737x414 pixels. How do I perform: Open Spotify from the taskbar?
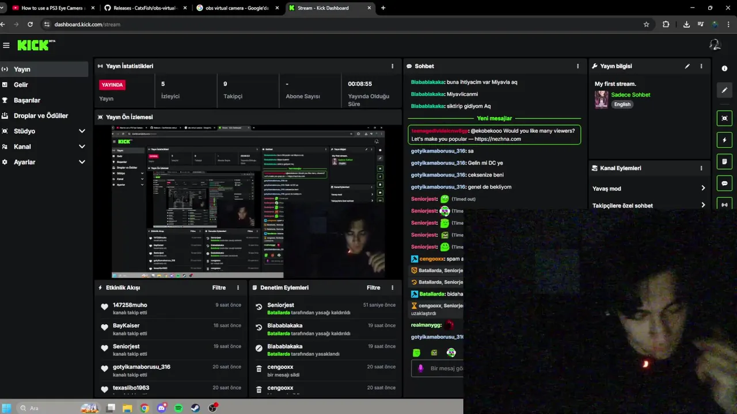178,408
